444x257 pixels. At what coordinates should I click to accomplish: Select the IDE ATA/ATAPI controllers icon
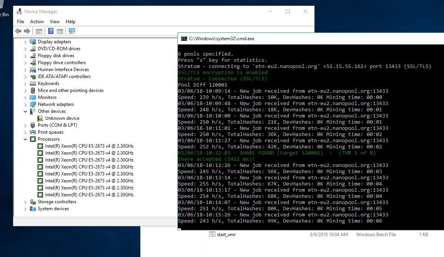pos(33,77)
